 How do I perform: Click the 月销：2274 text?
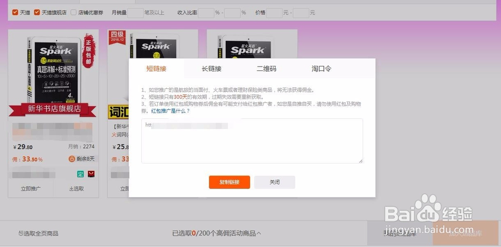tap(81, 146)
